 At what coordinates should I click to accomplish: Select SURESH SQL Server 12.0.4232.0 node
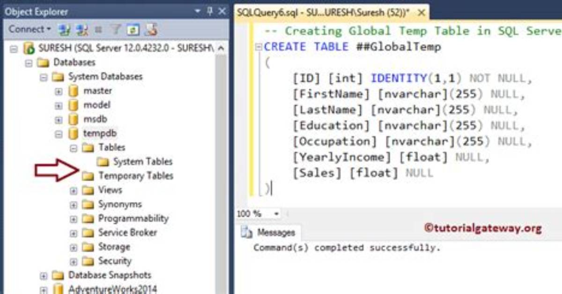pos(126,48)
